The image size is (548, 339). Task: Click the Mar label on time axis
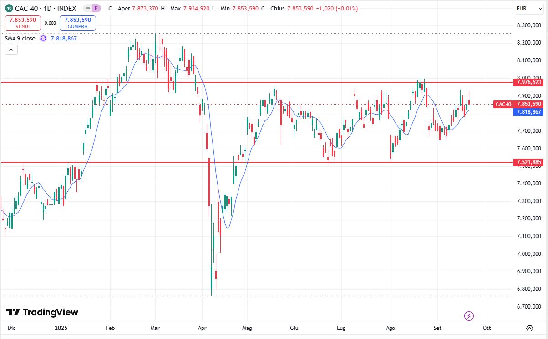coord(155,328)
